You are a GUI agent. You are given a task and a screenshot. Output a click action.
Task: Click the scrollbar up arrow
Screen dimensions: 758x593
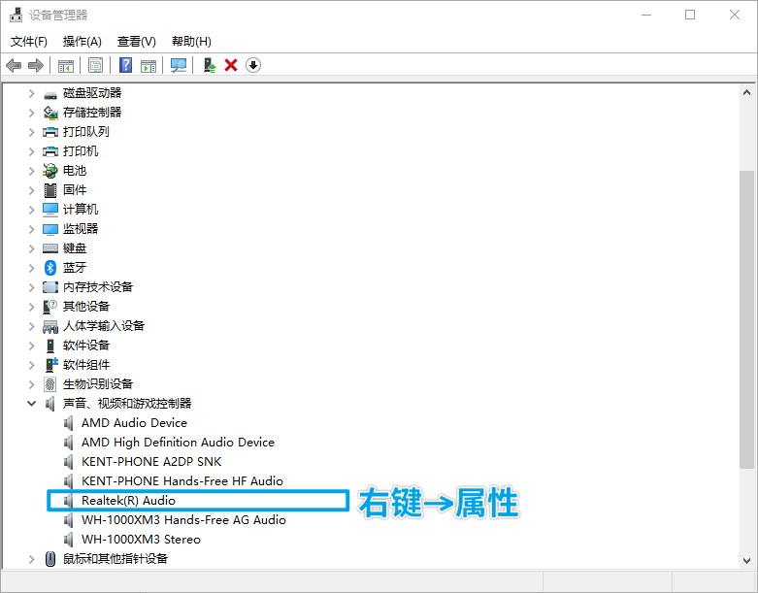coord(746,92)
